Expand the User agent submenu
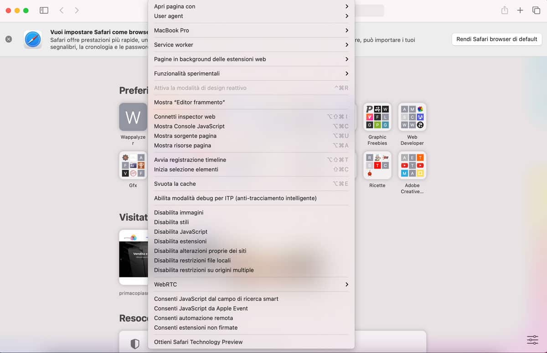The height and width of the screenshot is (353, 547). coord(251,16)
